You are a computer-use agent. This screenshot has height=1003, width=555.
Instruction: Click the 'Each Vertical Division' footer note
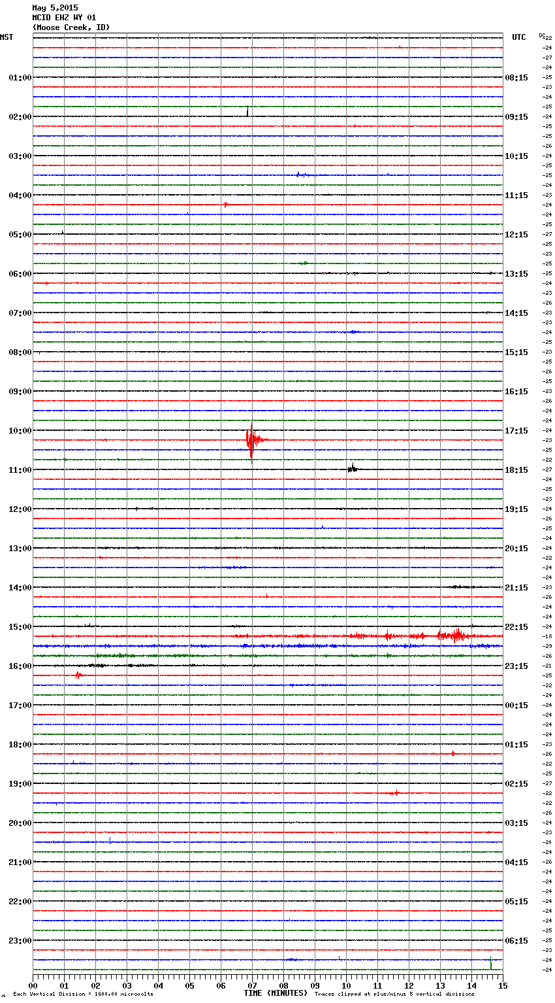click(83, 994)
